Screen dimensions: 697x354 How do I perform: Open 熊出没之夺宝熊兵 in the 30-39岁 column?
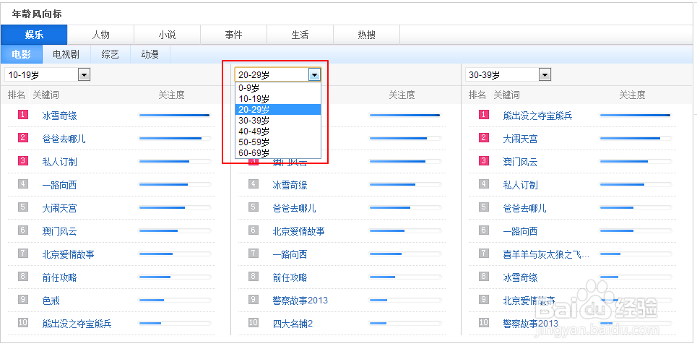pyautogui.click(x=537, y=116)
